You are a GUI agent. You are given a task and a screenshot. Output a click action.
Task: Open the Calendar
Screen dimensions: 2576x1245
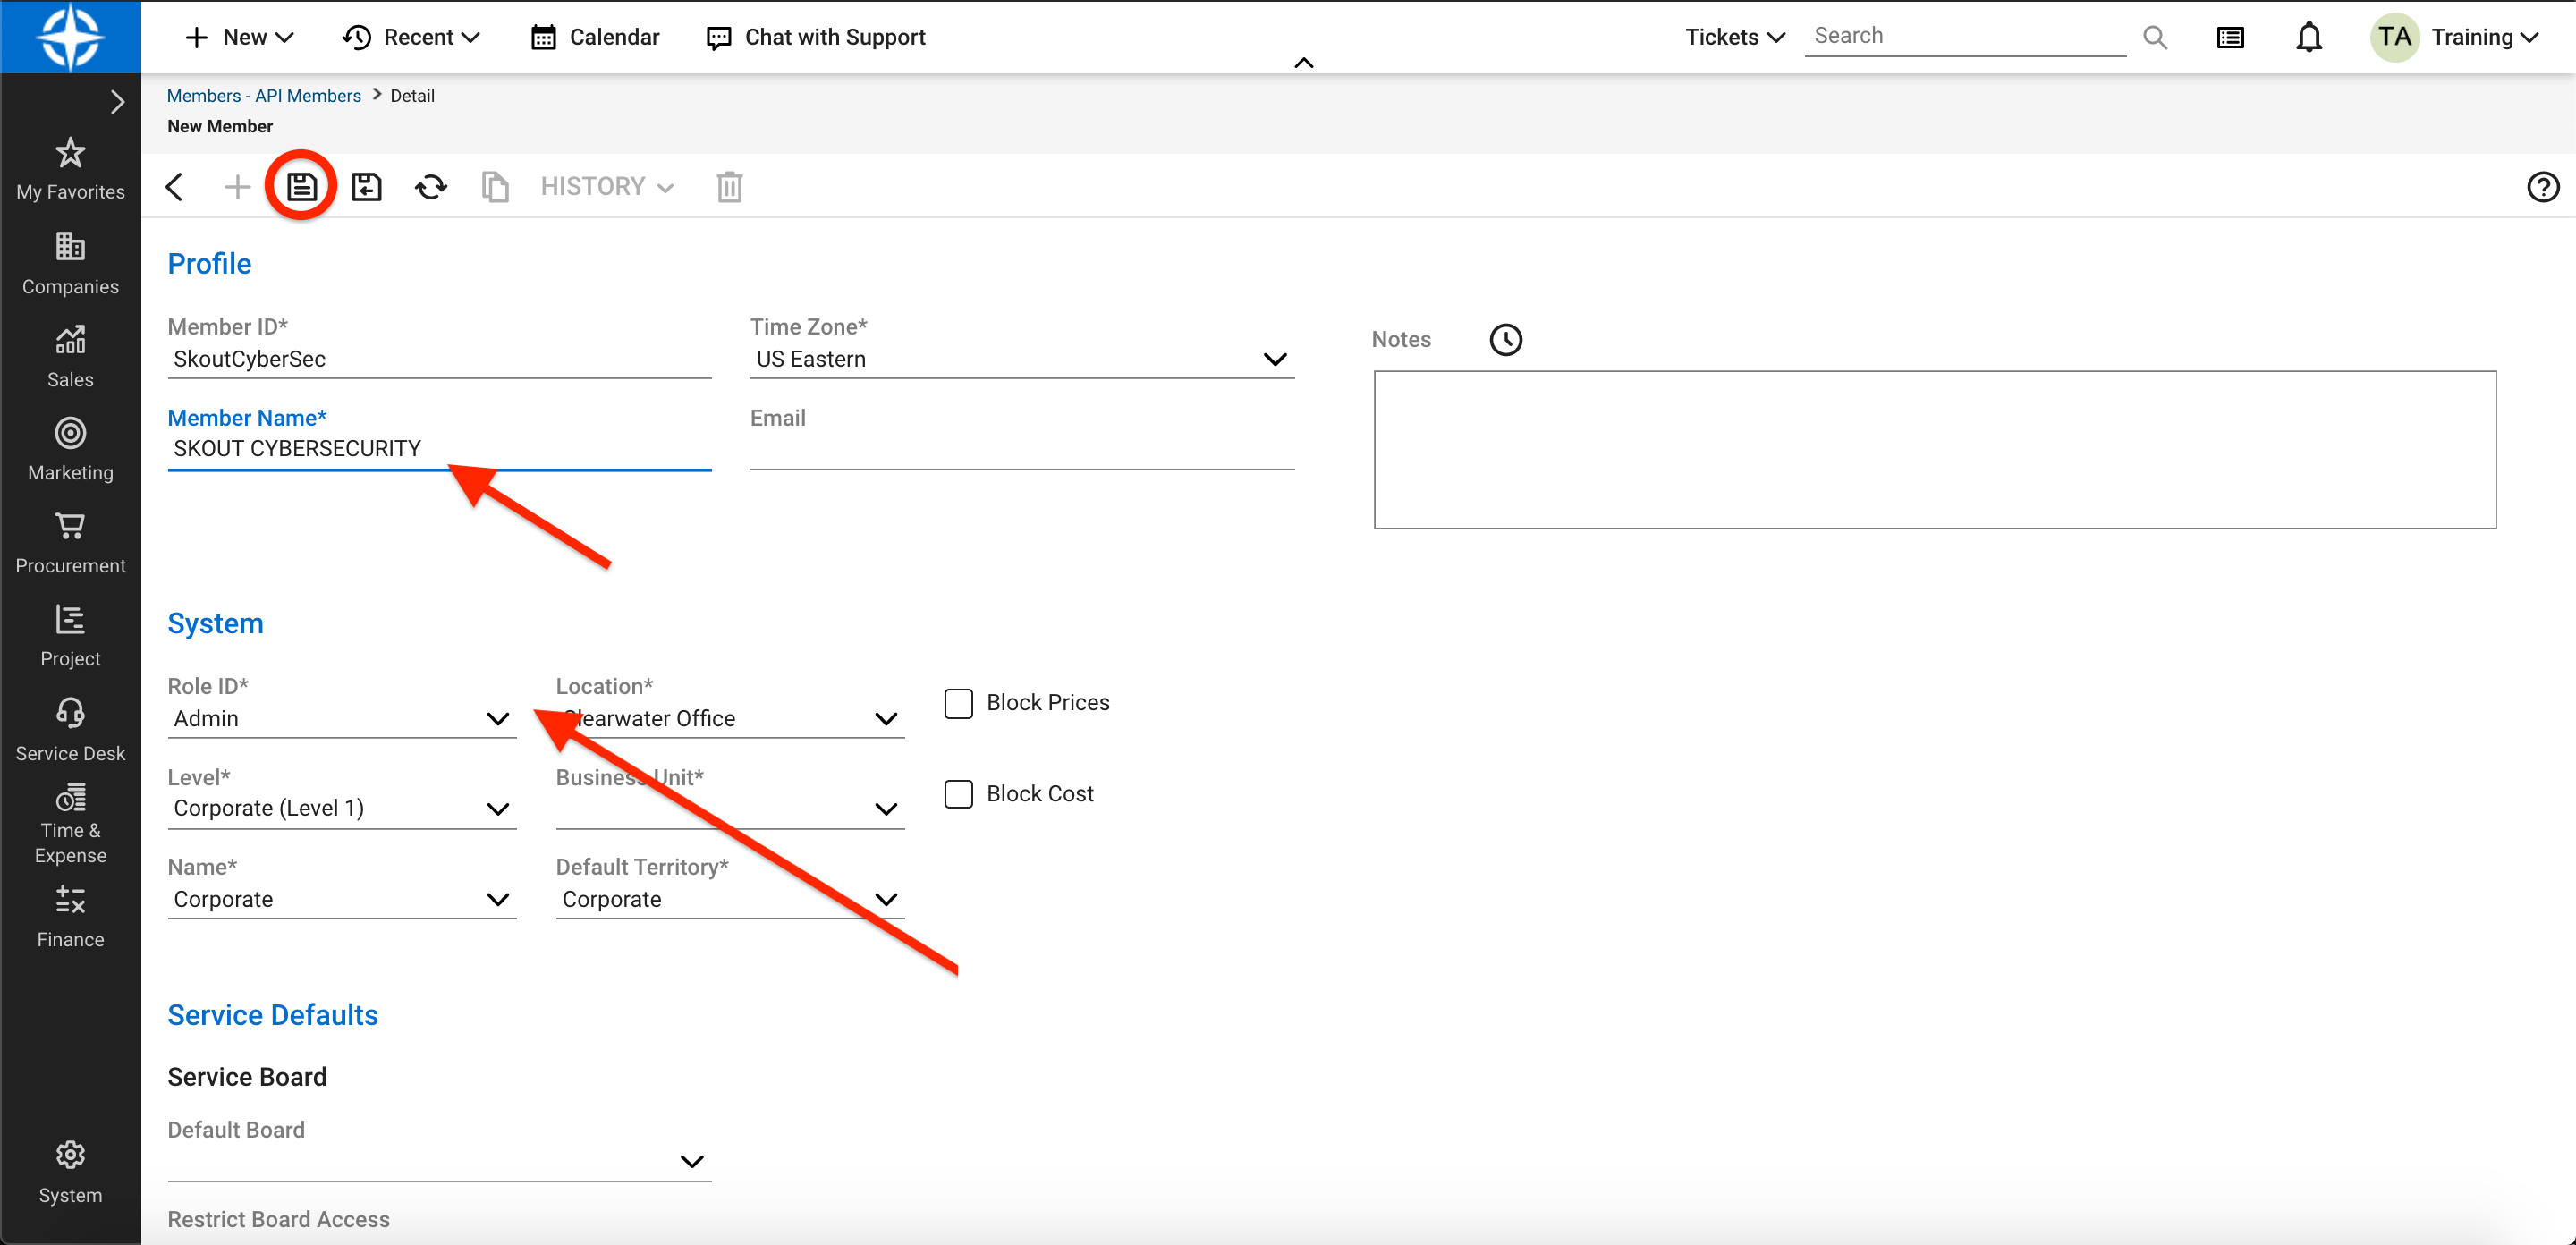pos(595,37)
